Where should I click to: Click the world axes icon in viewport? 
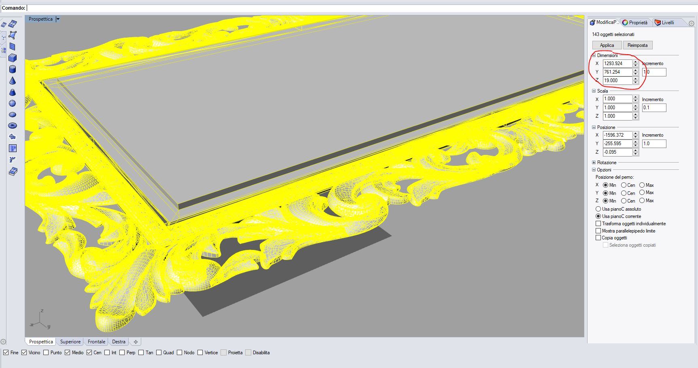[x=40, y=319]
